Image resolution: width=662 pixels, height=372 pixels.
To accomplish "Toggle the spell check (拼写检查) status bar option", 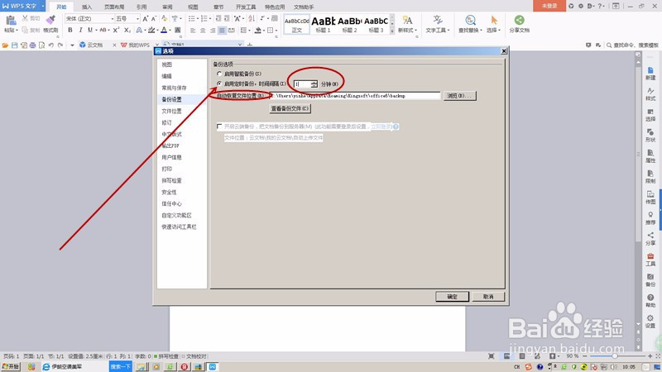I will 166,356.
